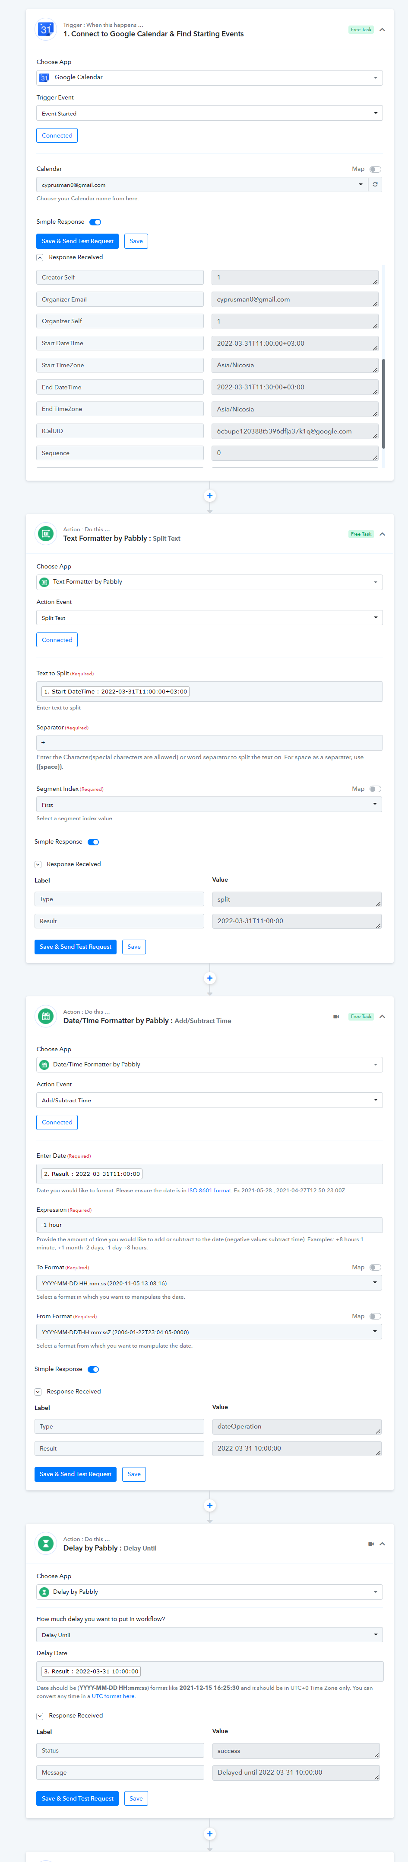Toggle Map switch for Calendar field
Screen dimensions: 408x1862
point(375,169)
